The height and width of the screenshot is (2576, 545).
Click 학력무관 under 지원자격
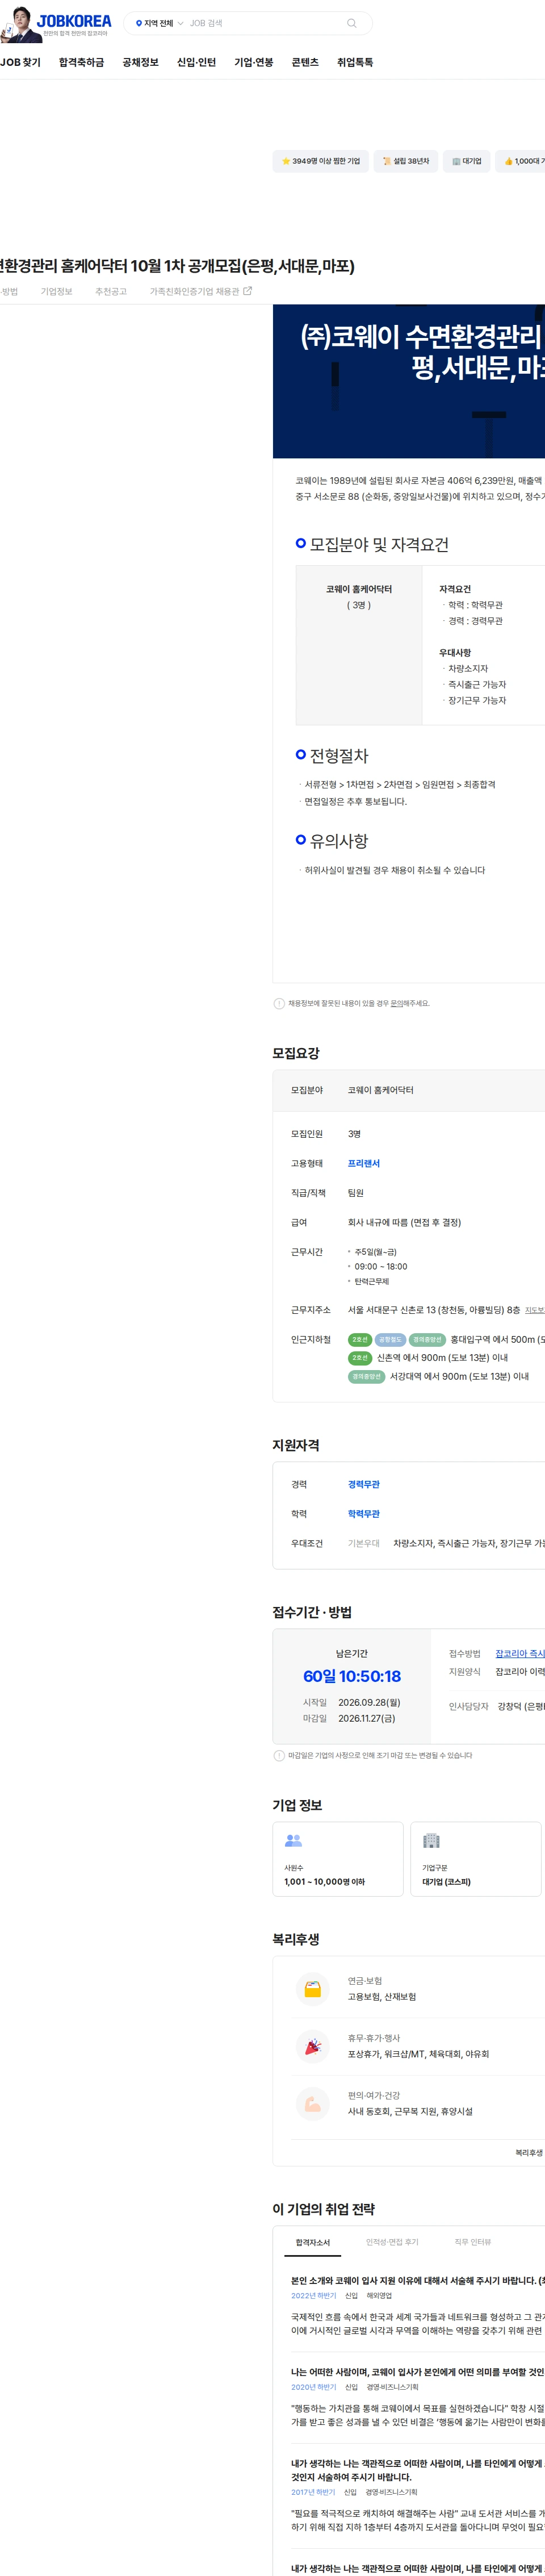click(x=364, y=1514)
